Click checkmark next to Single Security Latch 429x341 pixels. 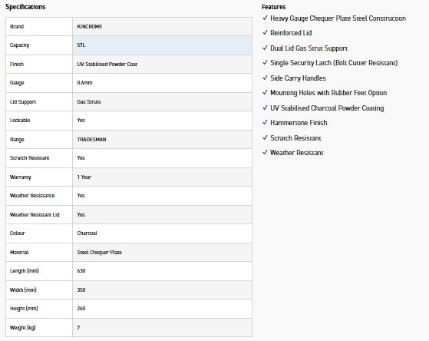[265, 62]
